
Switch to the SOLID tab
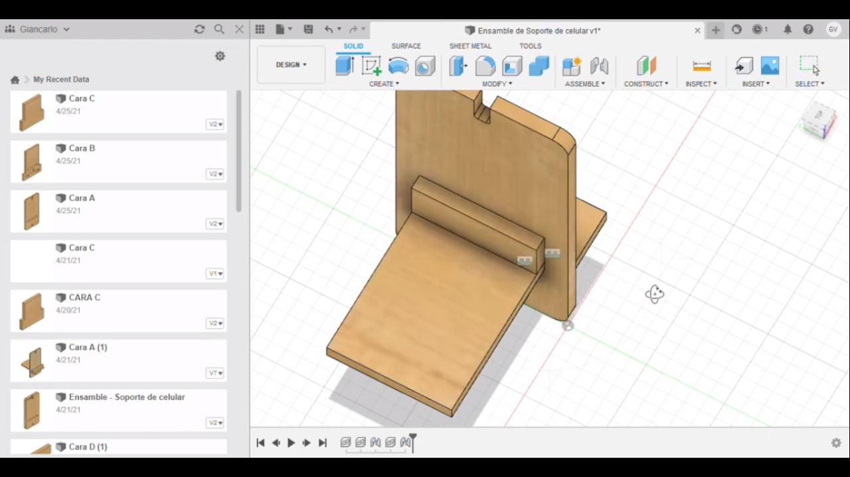[353, 46]
